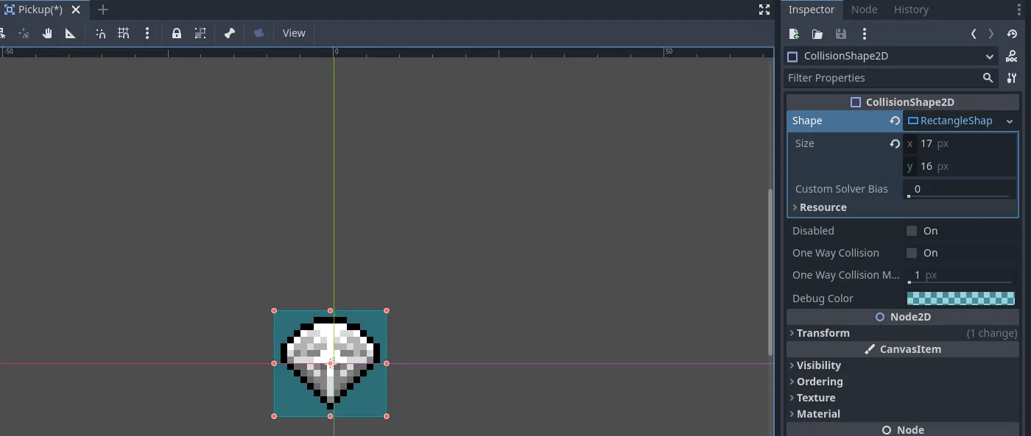Viewport: 1031px width, 436px height.
Task: Open Inspector extra resource options menu
Action: 865,34
